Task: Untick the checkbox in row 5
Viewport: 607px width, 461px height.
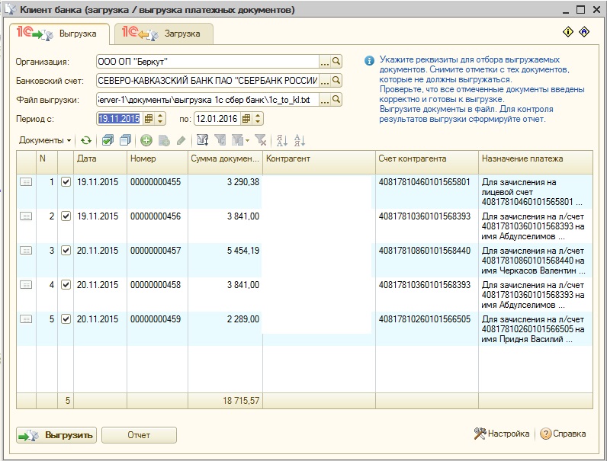Action: tap(66, 319)
